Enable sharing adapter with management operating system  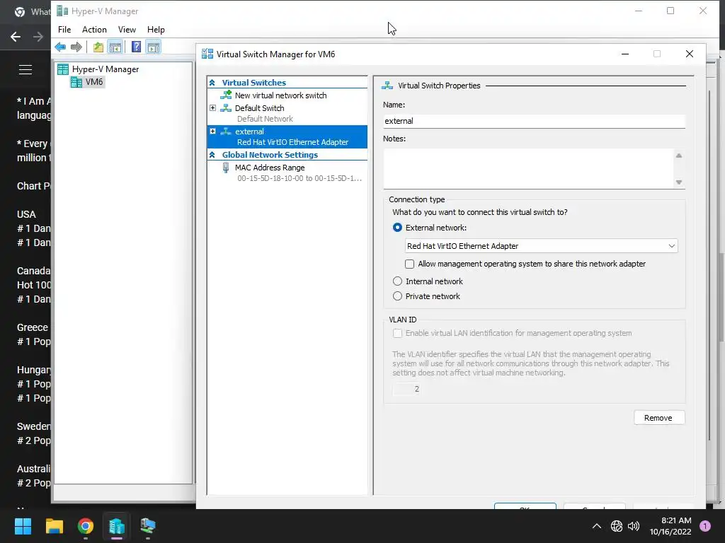click(410, 264)
